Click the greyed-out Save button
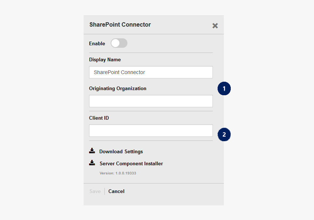 (x=95, y=192)
